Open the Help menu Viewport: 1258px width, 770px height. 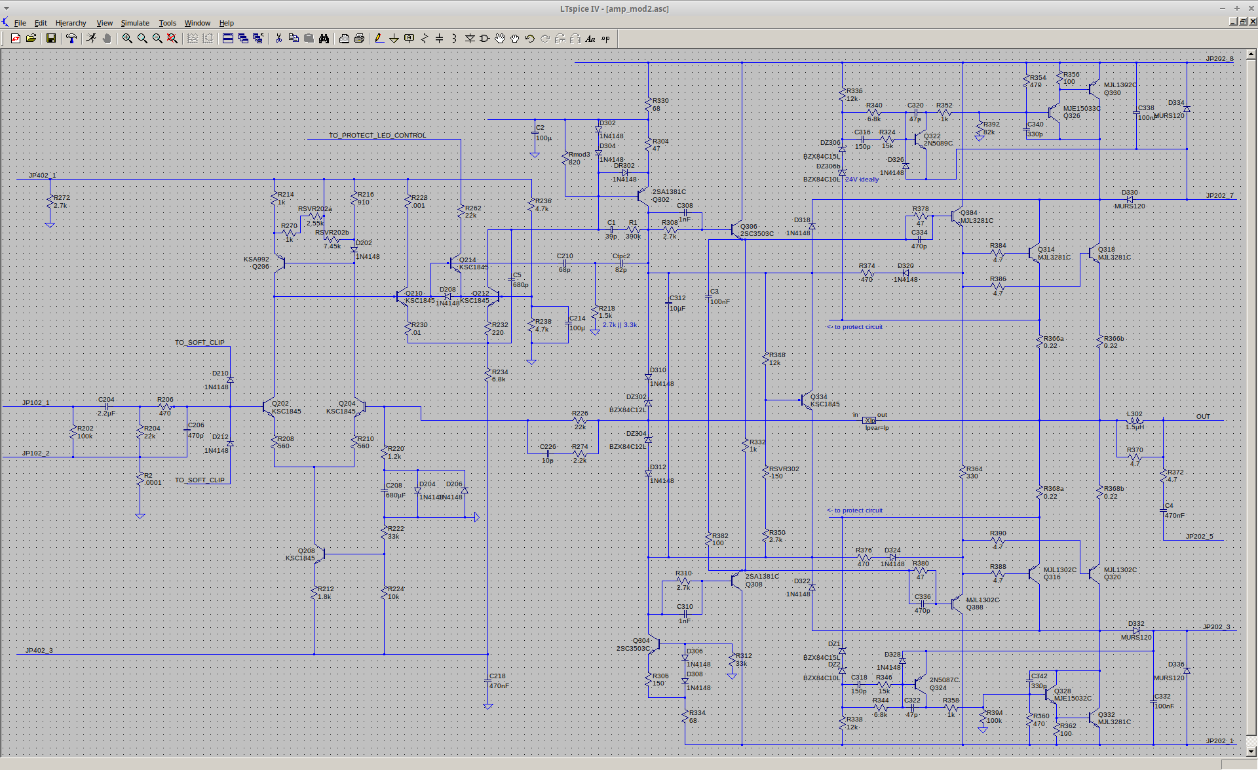(x=226, y=23)
